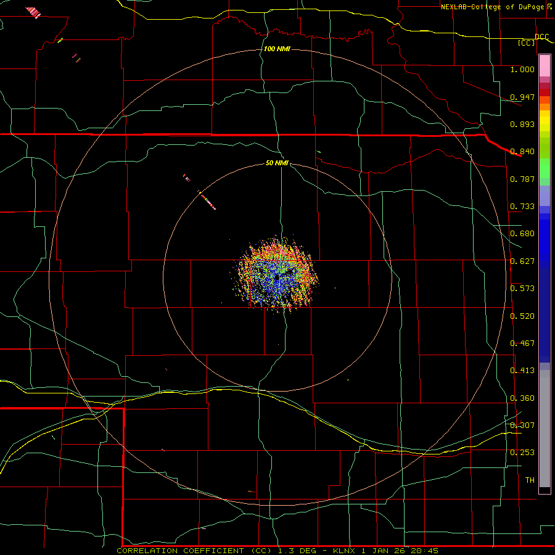Pick the lavender segment of the color bar
This screenshot has width=555, height=555.
click(545, 195)
